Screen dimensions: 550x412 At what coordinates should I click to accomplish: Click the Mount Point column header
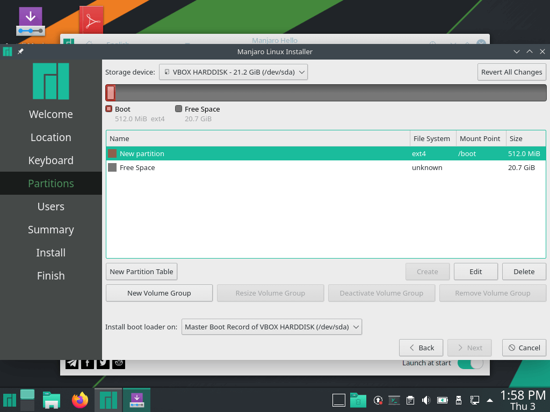click(x=481, y=139)
